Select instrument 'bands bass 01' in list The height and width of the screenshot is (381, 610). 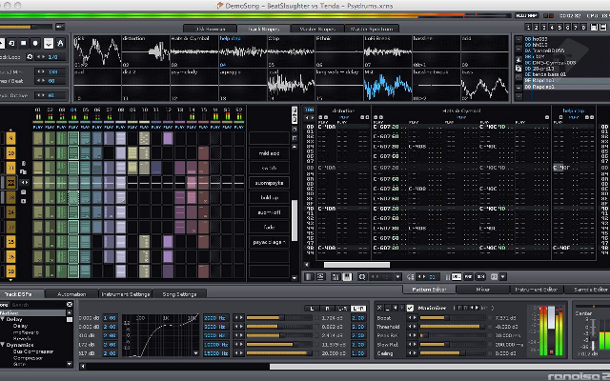[x=549, y=74]
